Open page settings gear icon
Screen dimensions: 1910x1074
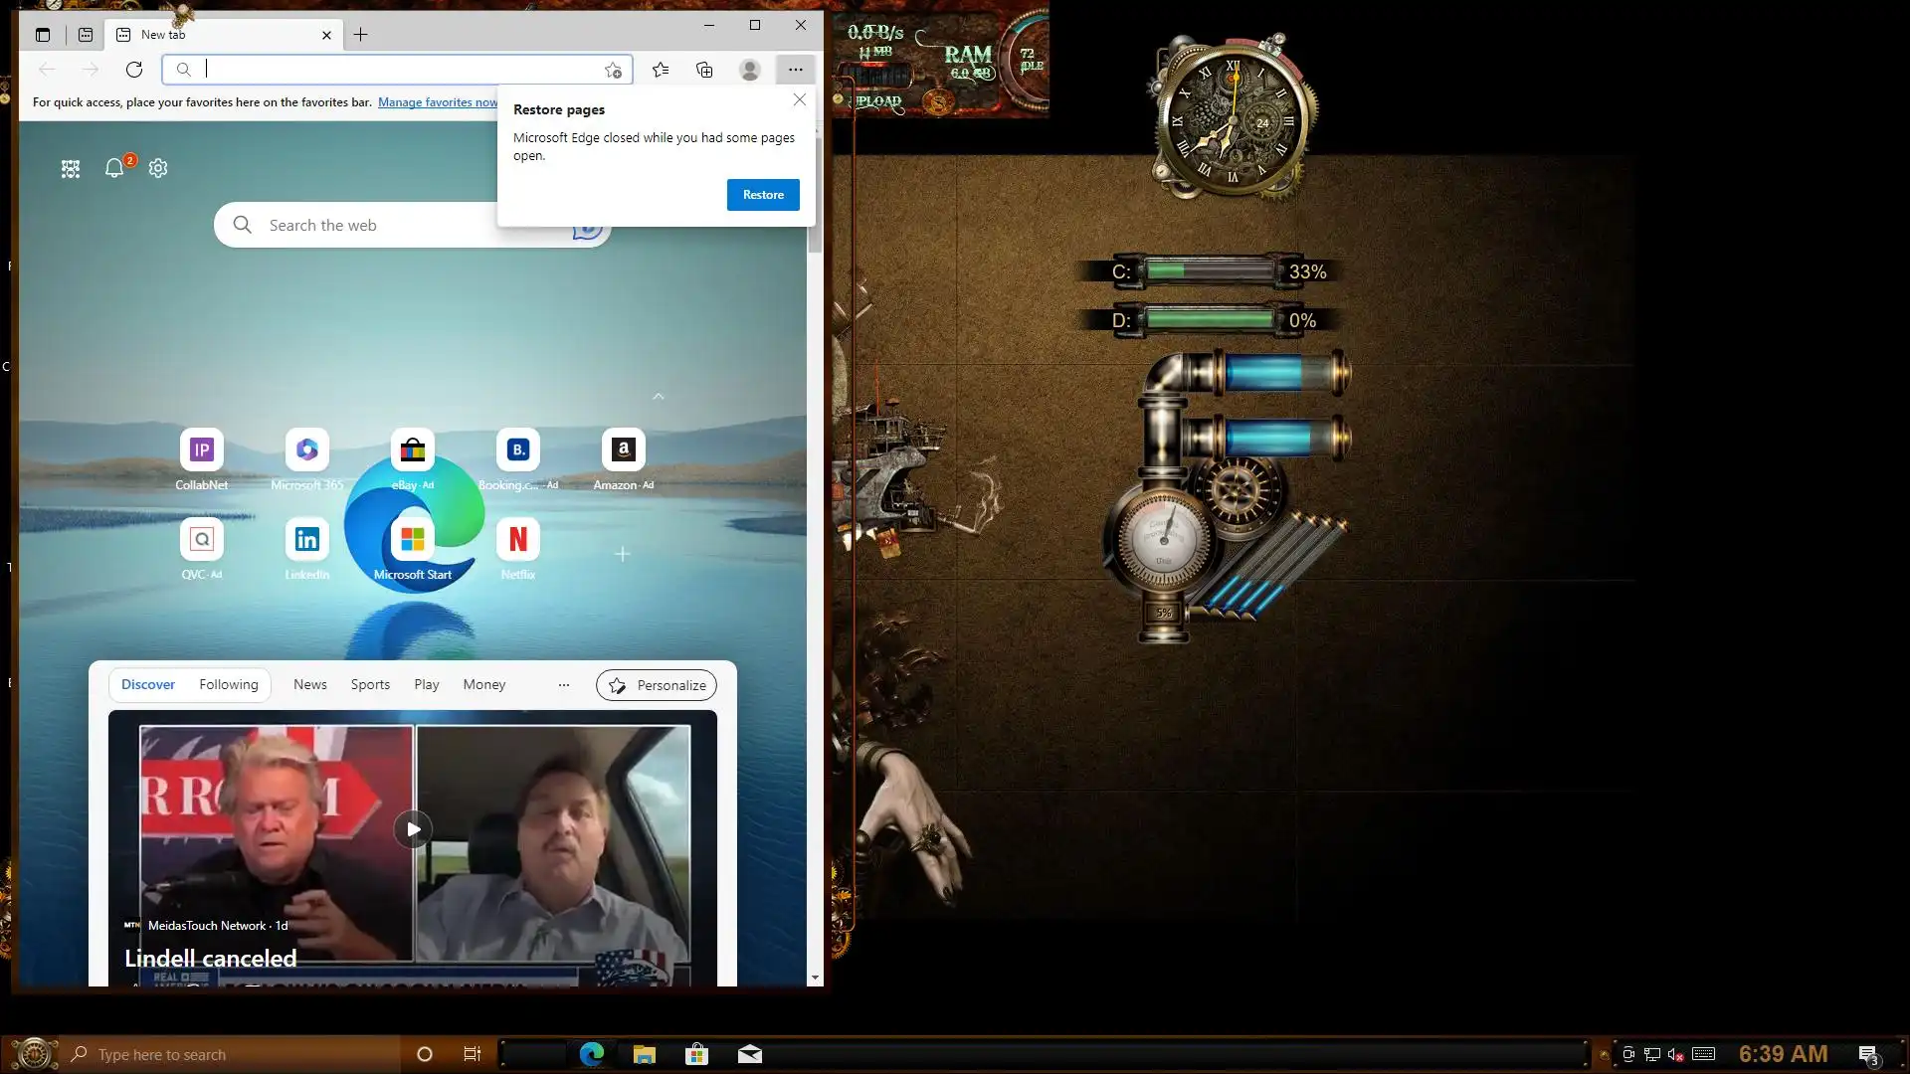(158, 168)
